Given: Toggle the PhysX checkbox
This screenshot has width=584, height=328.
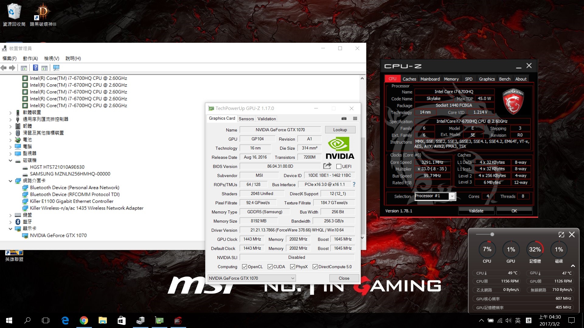Looking at the screenshot, I should point(293,267).
